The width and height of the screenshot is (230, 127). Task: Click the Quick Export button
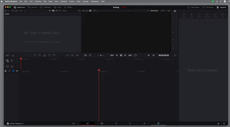(x=193, y=7)
